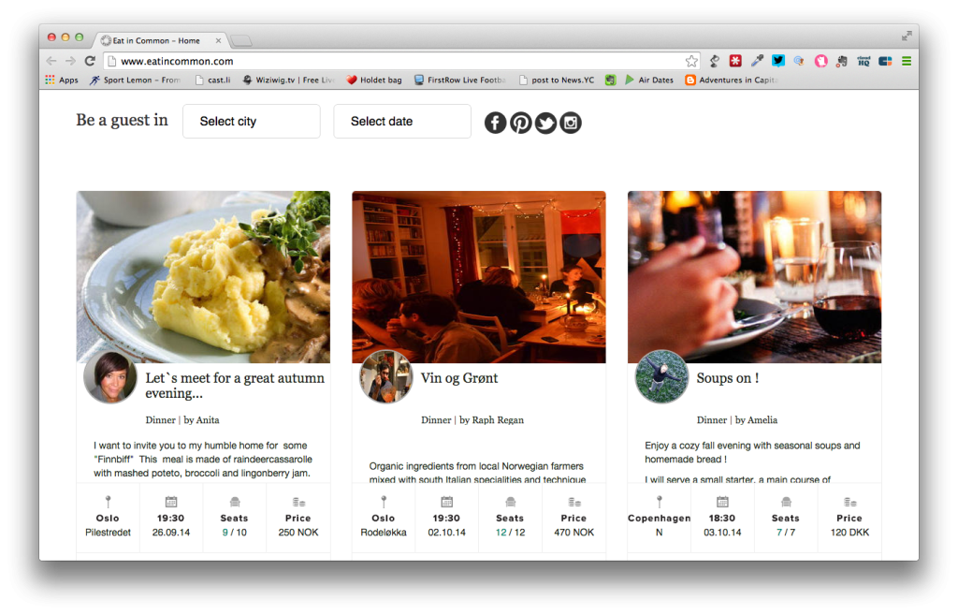Open the Air Dates bookmark

[x=649, y=81]
